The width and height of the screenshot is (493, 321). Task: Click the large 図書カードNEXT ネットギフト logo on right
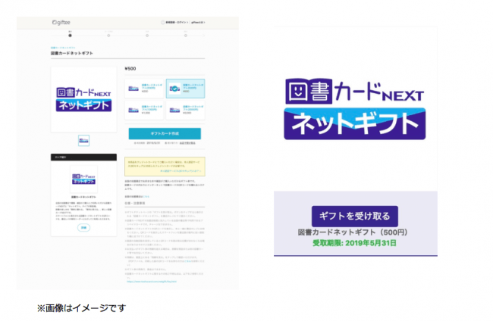point(355,109)
